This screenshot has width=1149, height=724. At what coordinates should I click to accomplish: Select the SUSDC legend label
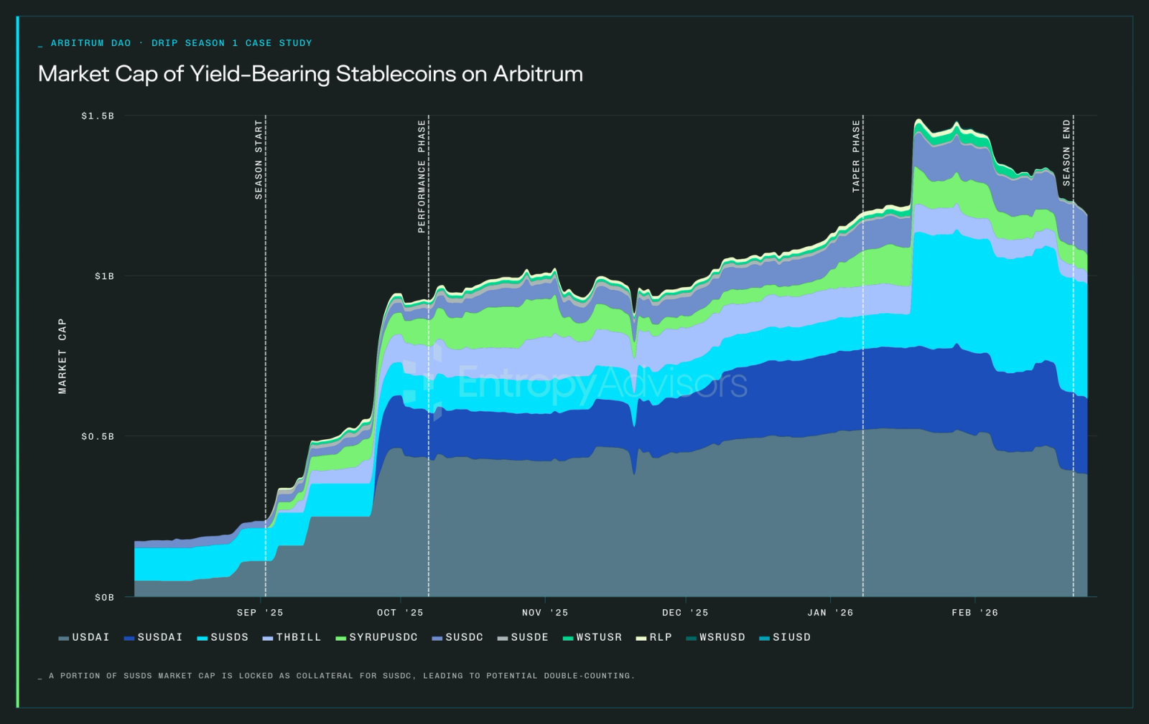465,637
